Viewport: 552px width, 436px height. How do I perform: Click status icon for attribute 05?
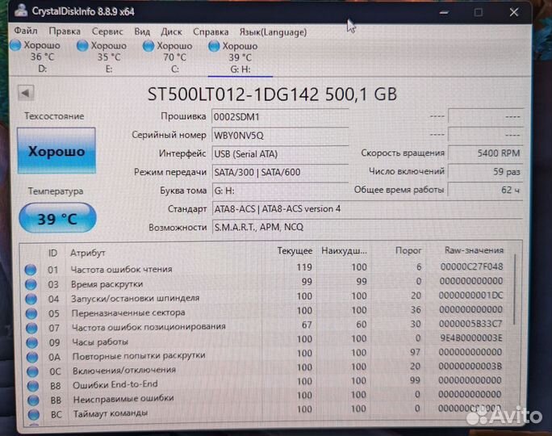[31, 313]
